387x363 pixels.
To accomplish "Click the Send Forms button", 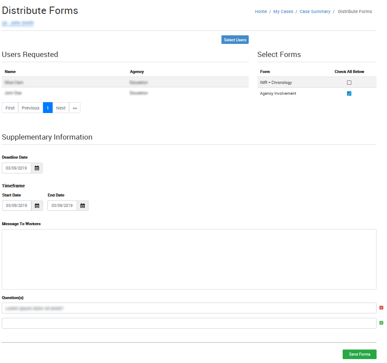I will point(359,354).
